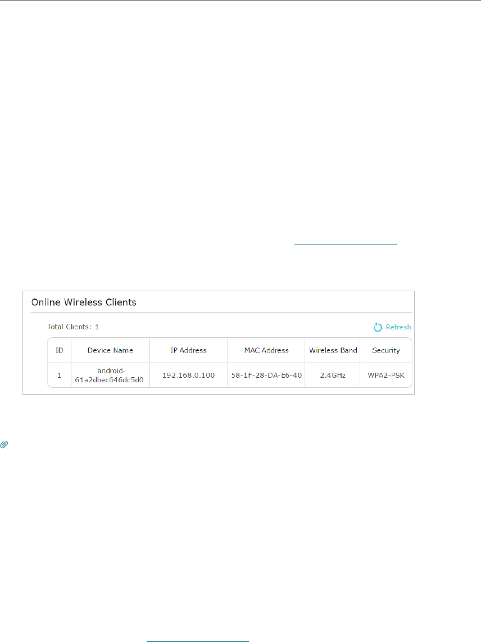The width and height of the screenshot is (481, 642).
Task: Click the Device Name column header
Action: [110, 350]
